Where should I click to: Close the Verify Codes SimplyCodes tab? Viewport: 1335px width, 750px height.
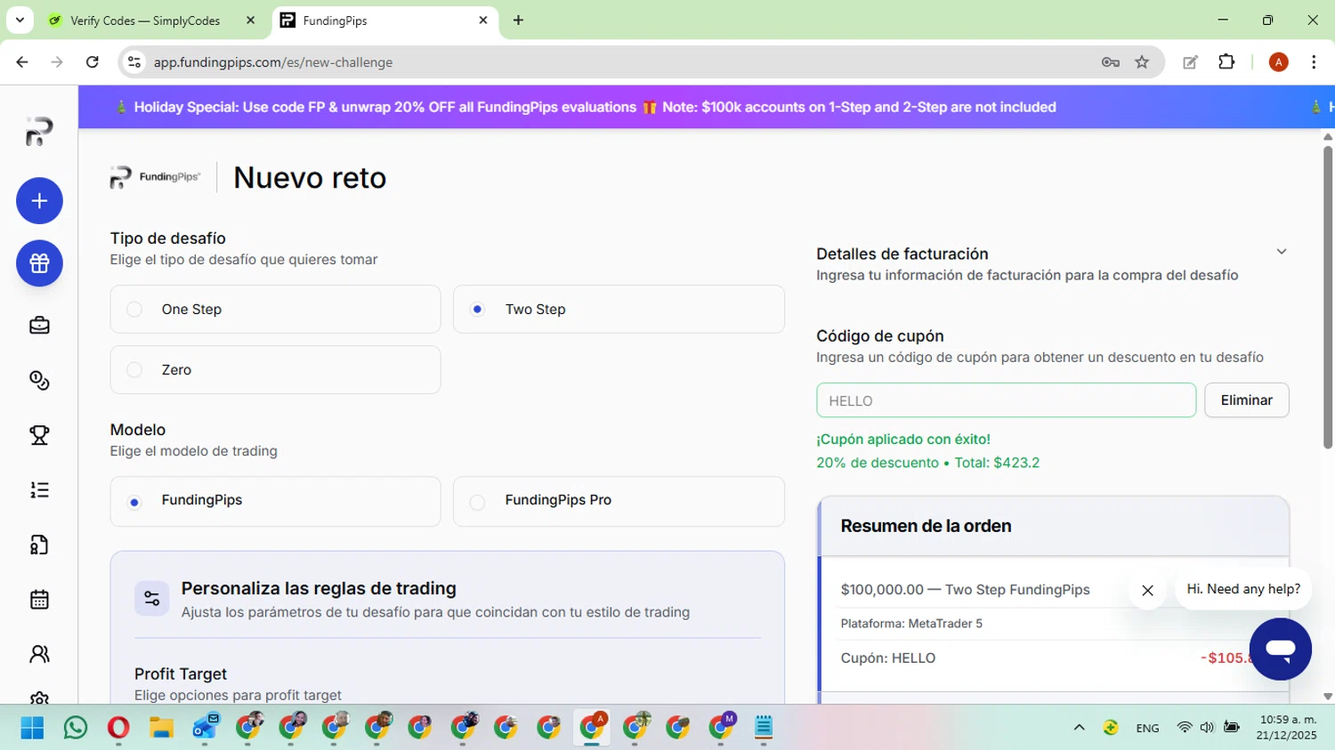pyautogui.click(x=250, y=20)
